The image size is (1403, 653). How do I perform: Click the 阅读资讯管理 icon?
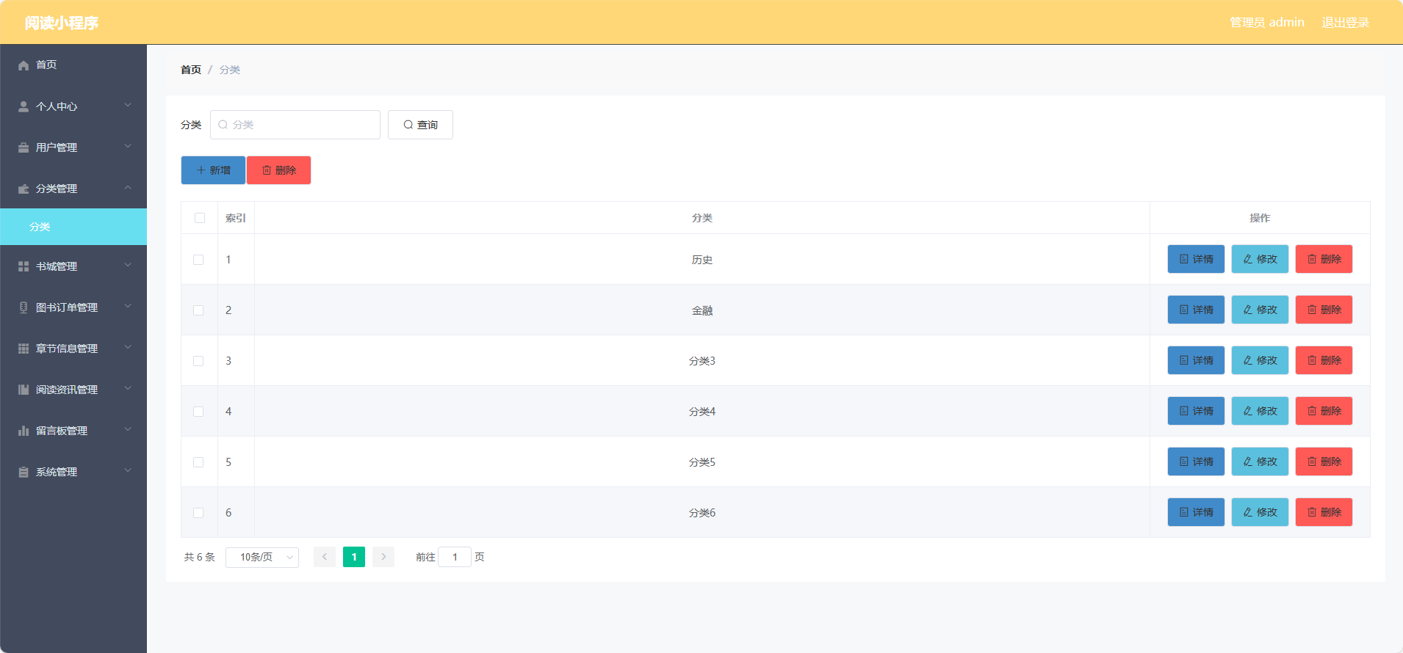24,390
